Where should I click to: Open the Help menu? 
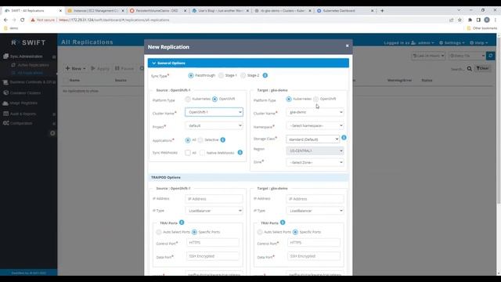tap(478, 43)
